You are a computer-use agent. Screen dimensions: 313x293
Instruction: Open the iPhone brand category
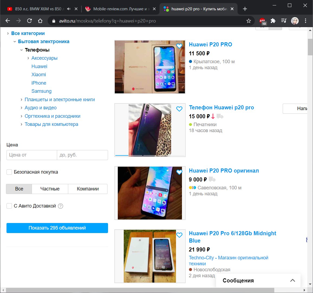(x=39, y=83)
